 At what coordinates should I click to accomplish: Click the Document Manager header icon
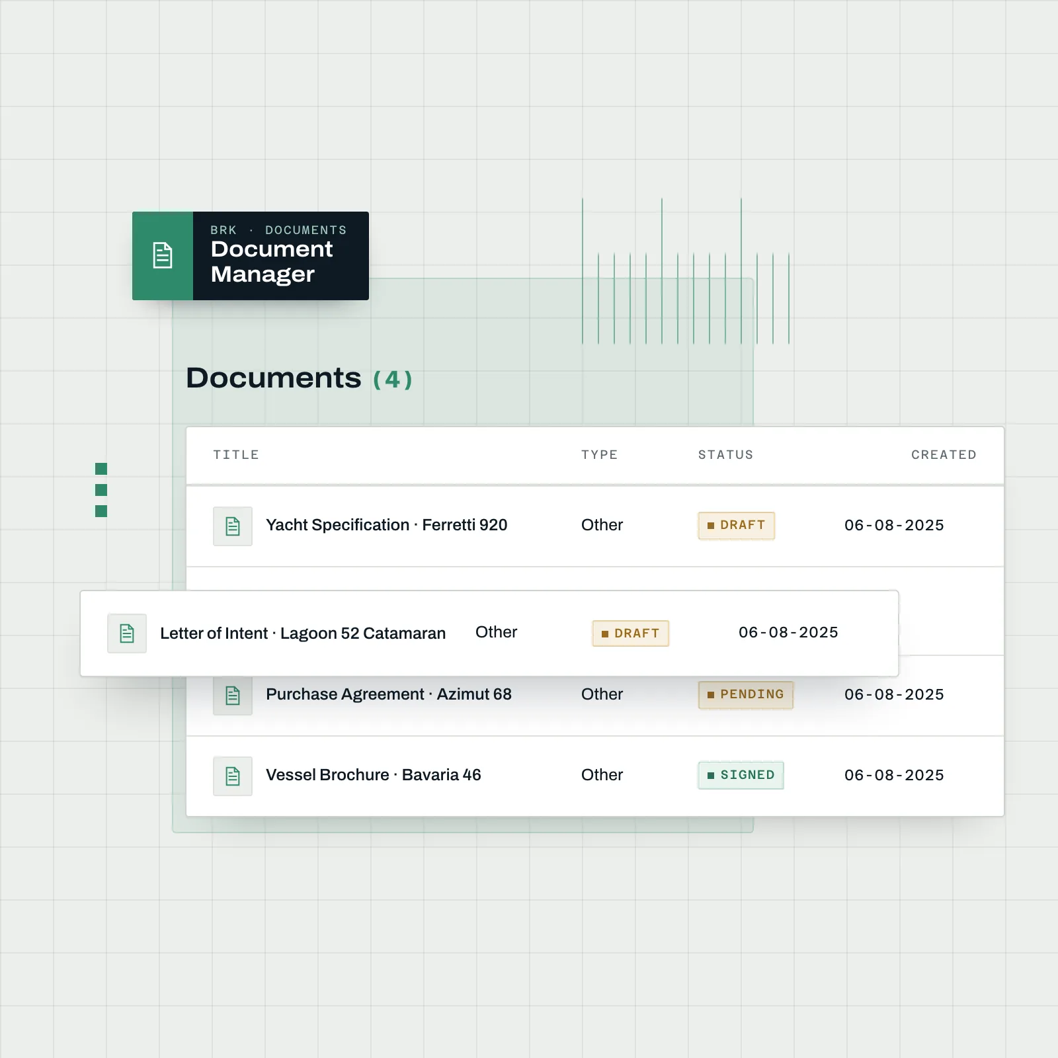[x=163, y=256]
